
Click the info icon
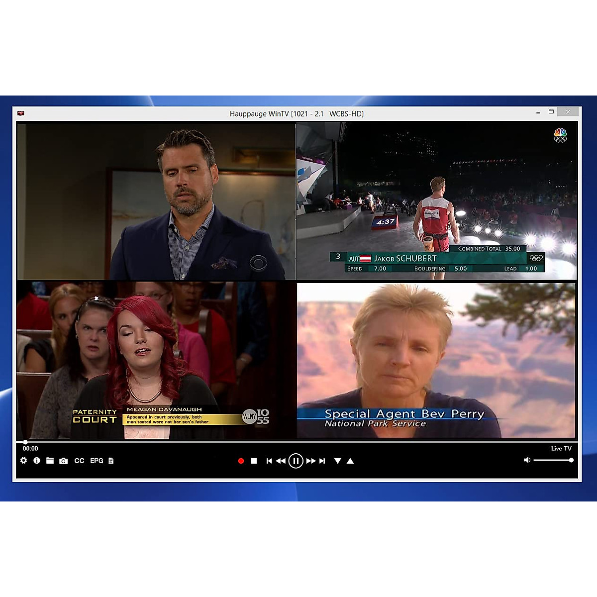(37, 461)
